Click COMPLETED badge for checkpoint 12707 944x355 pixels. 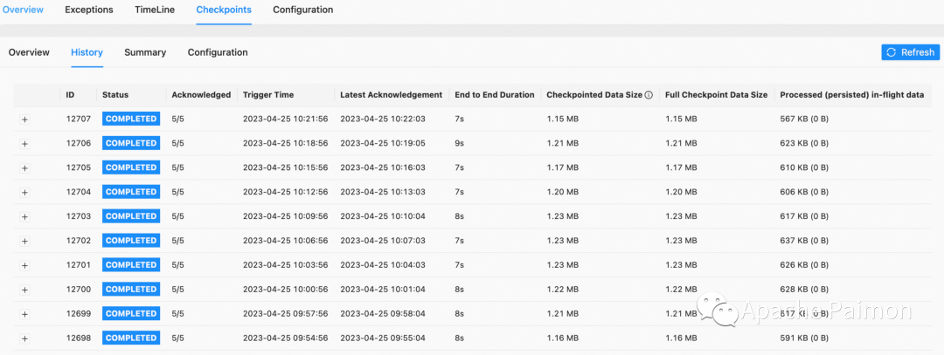(131, 119)
